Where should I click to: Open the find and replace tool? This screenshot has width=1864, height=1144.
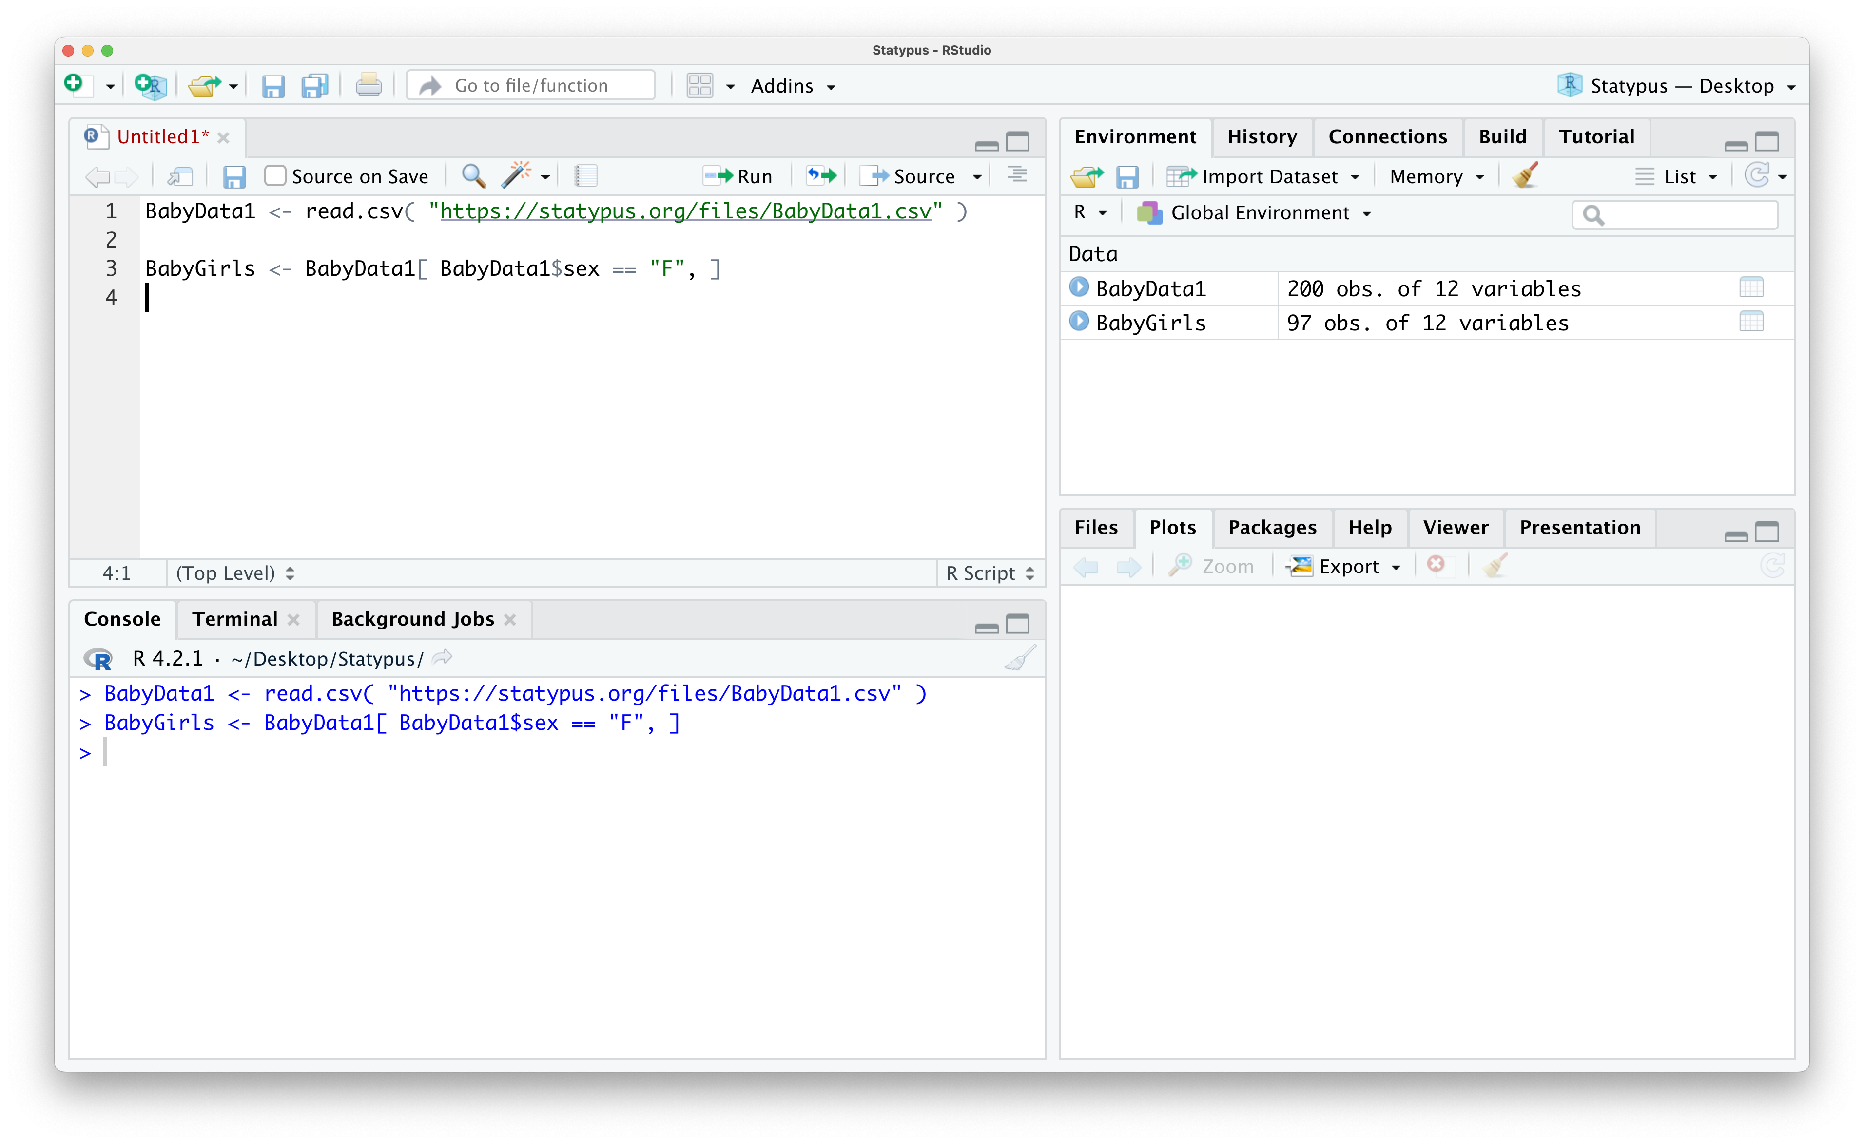tap(473, 175)
